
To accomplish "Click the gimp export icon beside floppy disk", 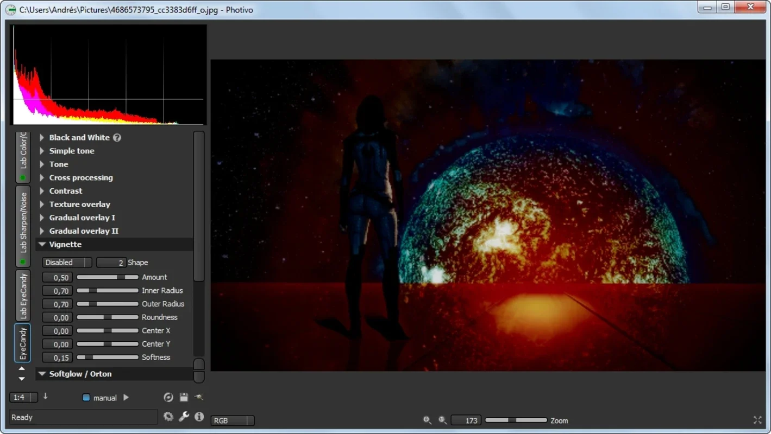I will click(x=199, y=398).
